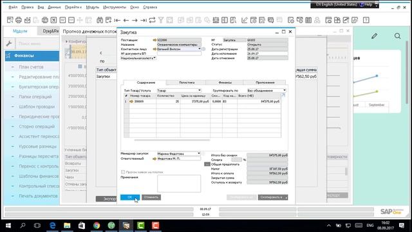
Task: Open File Explorer from the taskbar
Action: [x=67, y=226]
